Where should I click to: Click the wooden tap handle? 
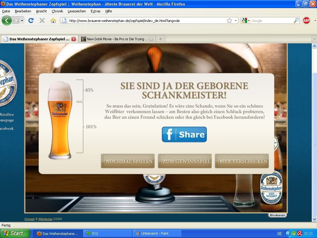(154, 59)
